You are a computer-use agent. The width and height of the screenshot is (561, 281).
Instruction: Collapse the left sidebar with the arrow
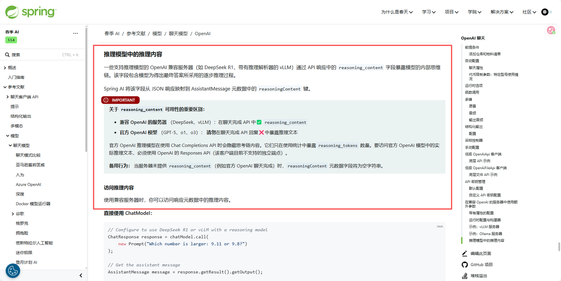(x=81, y=275)
